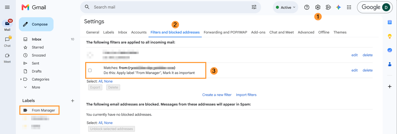Screen dimensions: 397x134
Task: Open the Mail section icon
Action: point(7,23)
